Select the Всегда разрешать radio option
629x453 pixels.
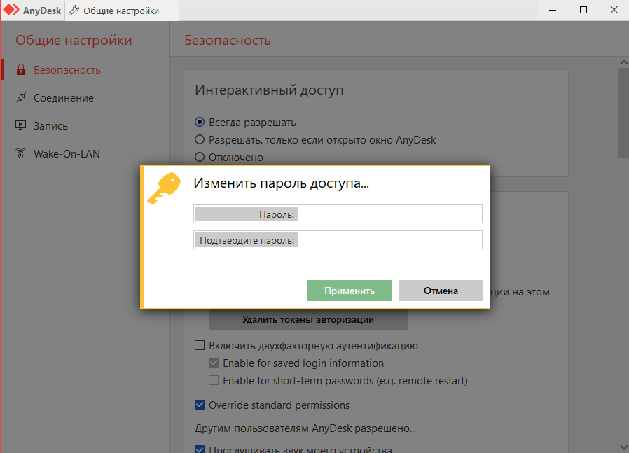pos(200,123)
